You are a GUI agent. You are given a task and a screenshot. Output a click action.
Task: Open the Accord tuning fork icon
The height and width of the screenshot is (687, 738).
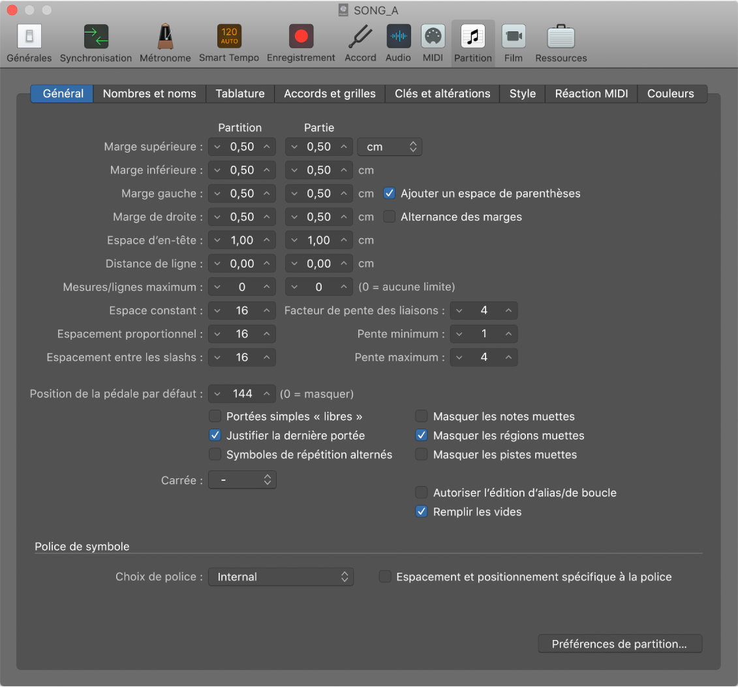click(x=360, y=37)
